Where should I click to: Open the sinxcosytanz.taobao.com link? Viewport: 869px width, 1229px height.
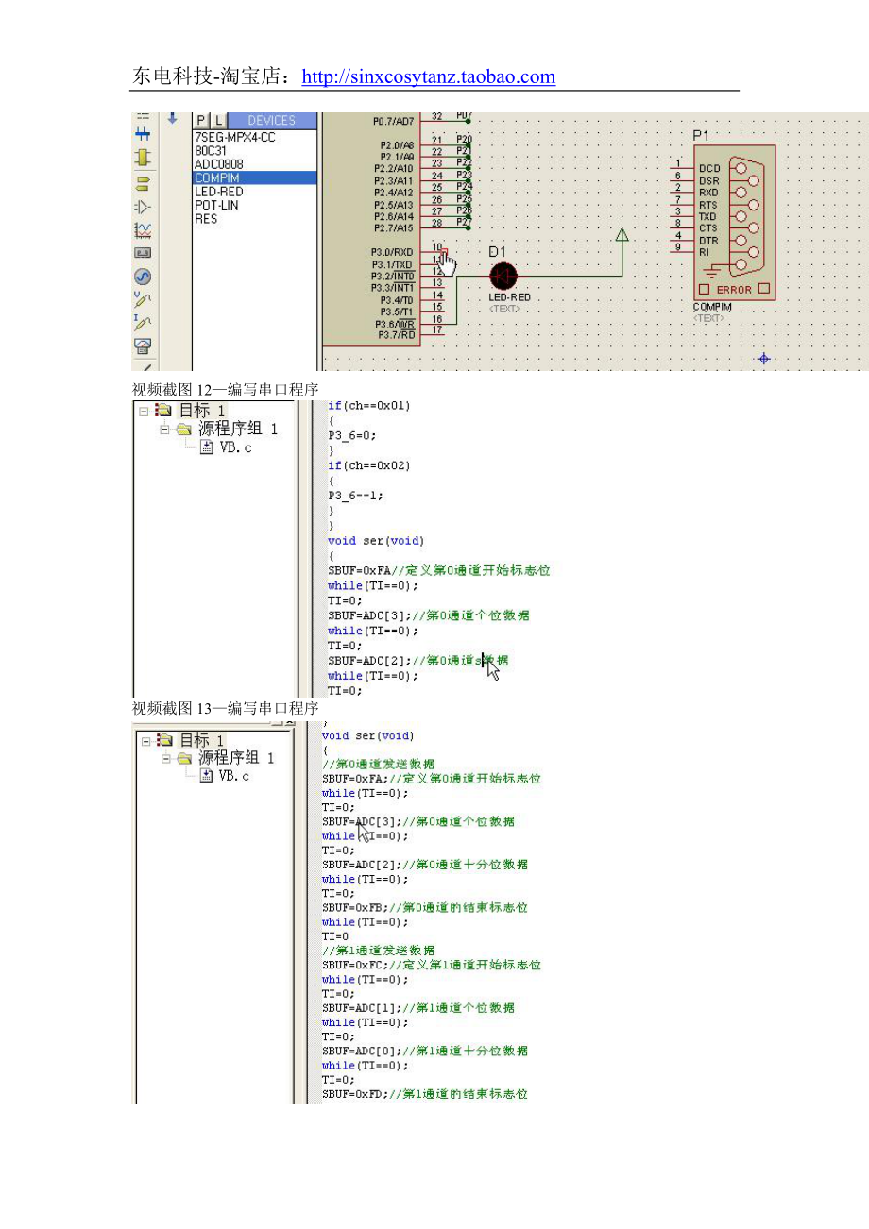pyautogui.click(x=428, y=77)
